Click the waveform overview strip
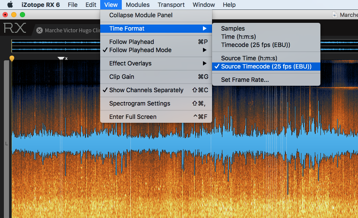 tap(56, 46)
